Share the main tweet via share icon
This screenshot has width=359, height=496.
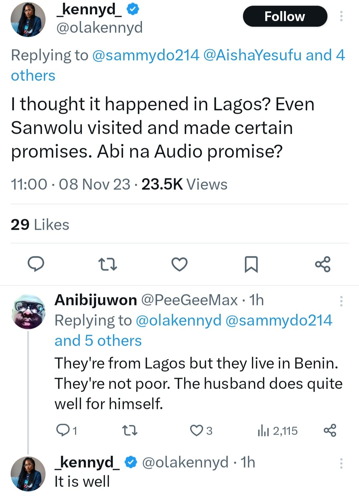[323, 264]
